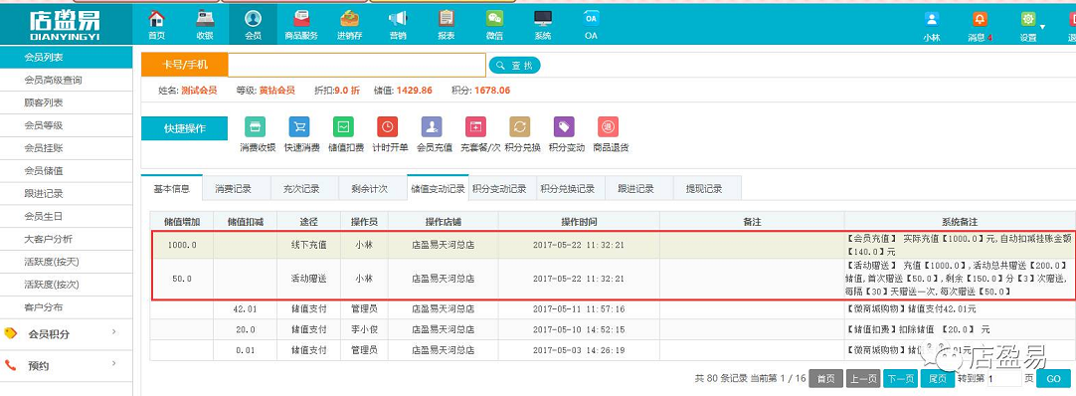Open the 报表 icon in top navigation

point(447,19)
